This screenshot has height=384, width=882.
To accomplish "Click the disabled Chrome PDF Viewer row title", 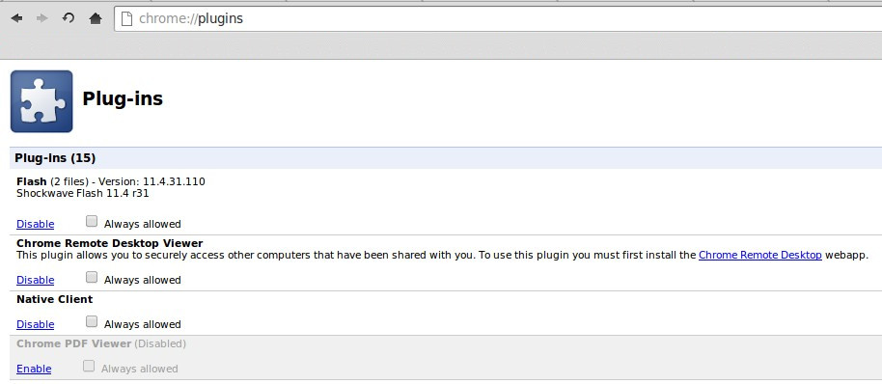I will point(73,343).
